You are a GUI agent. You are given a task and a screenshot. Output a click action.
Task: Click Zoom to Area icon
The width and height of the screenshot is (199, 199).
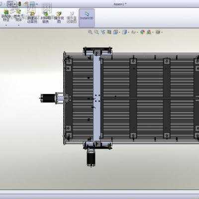coord(97,32)
